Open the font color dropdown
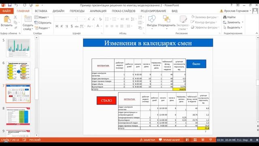This screenshot has width=259, height=146. pos(101,26)
